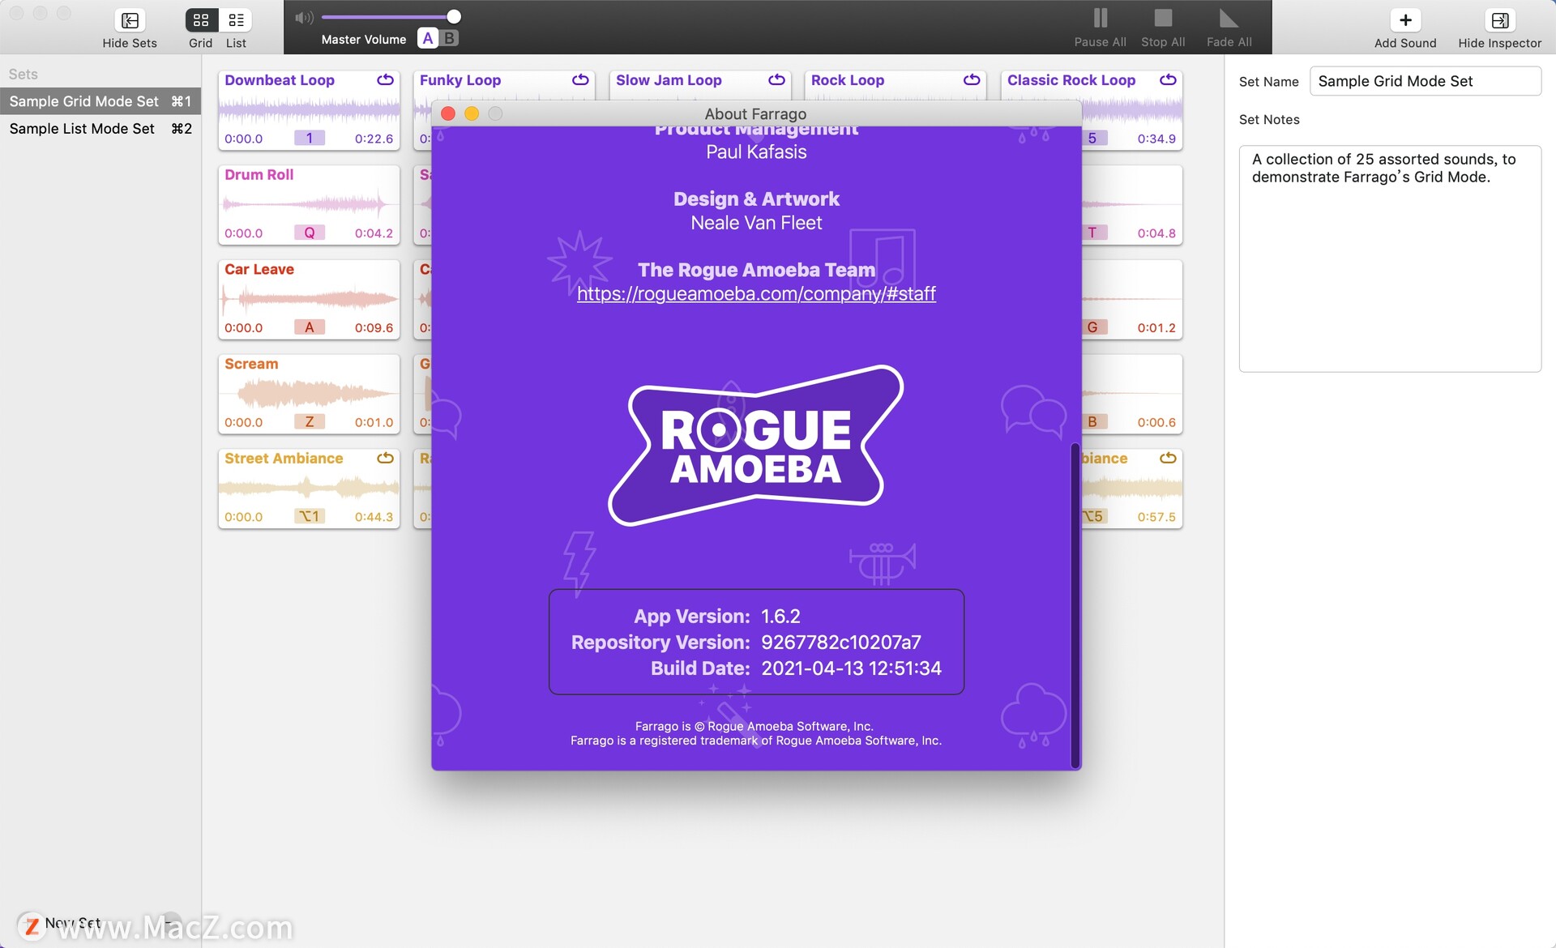Click the 1 shortcut key on Downbeat Loop

point(310,138)
